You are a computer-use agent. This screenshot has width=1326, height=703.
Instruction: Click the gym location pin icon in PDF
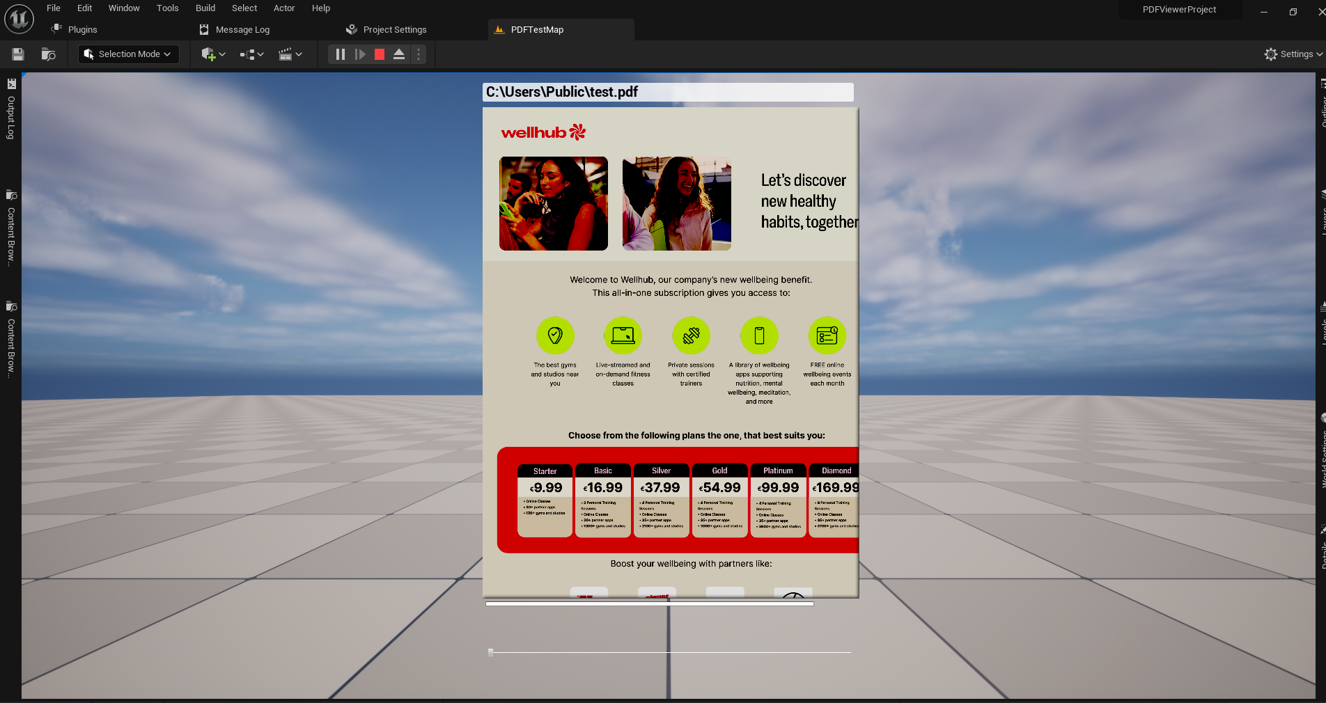555,335
